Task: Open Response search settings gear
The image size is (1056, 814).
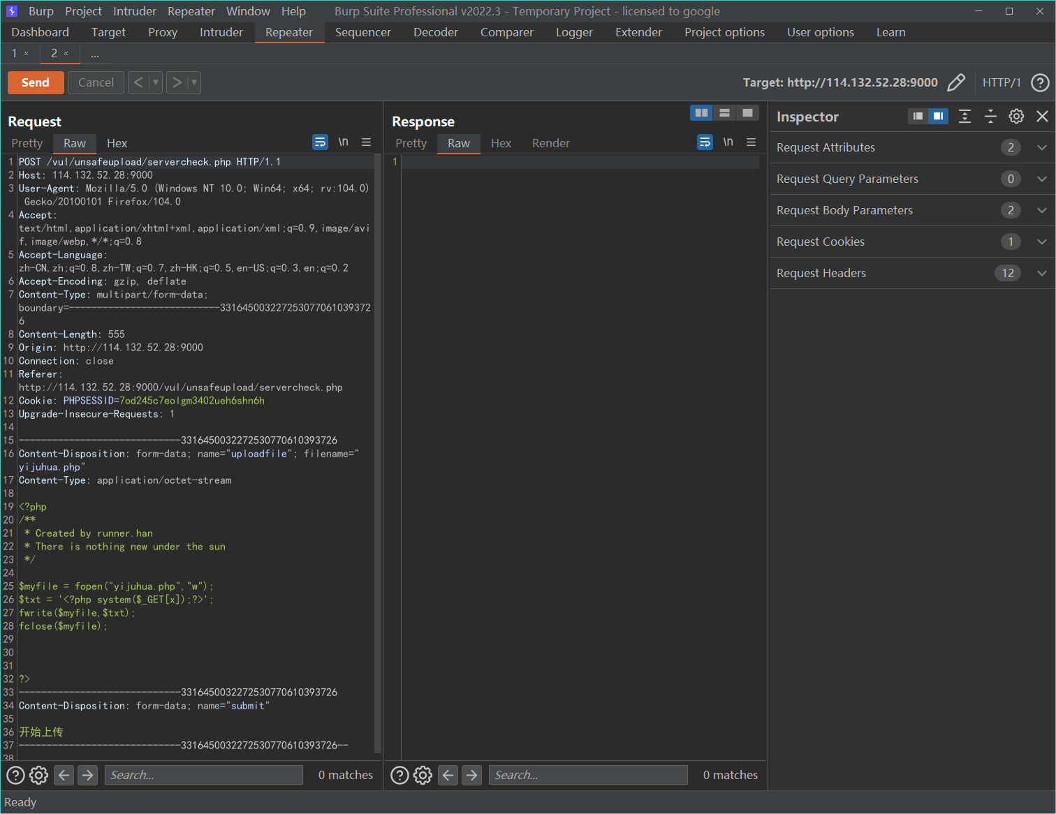Action: click(x=423, y=775)
